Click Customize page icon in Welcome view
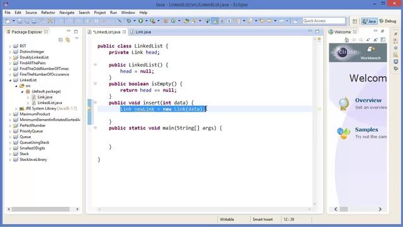The height and width of the screenshot is (227, 403). coord(383,40)
